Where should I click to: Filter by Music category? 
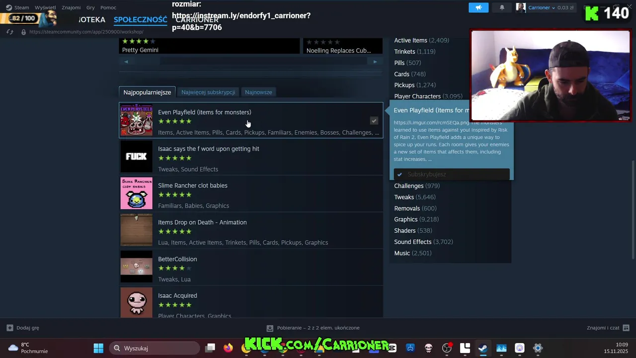(x=412, y=253)
